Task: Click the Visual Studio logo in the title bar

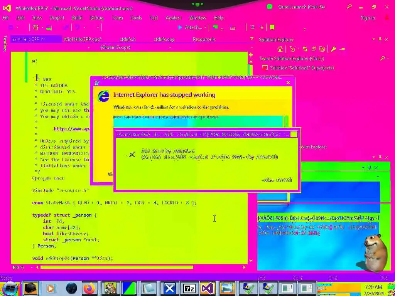Action: 7,8
